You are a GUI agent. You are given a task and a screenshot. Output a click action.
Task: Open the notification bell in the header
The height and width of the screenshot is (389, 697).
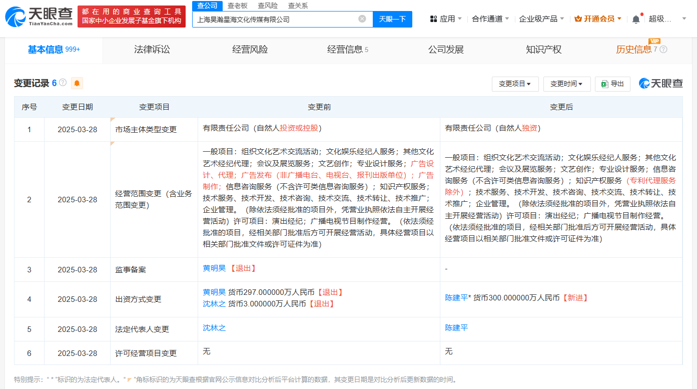636,19
